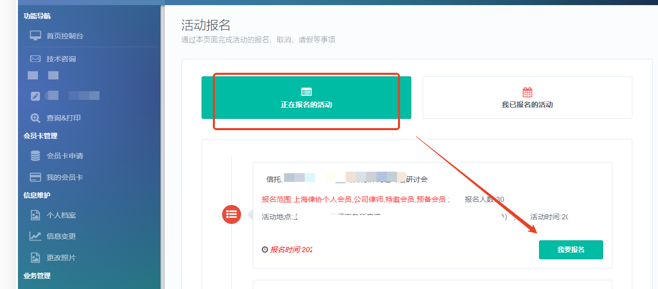The height and width of the screenshot is (289, 658).
Task: Open 技术咨询 menu item
Action: click(61, 59)
